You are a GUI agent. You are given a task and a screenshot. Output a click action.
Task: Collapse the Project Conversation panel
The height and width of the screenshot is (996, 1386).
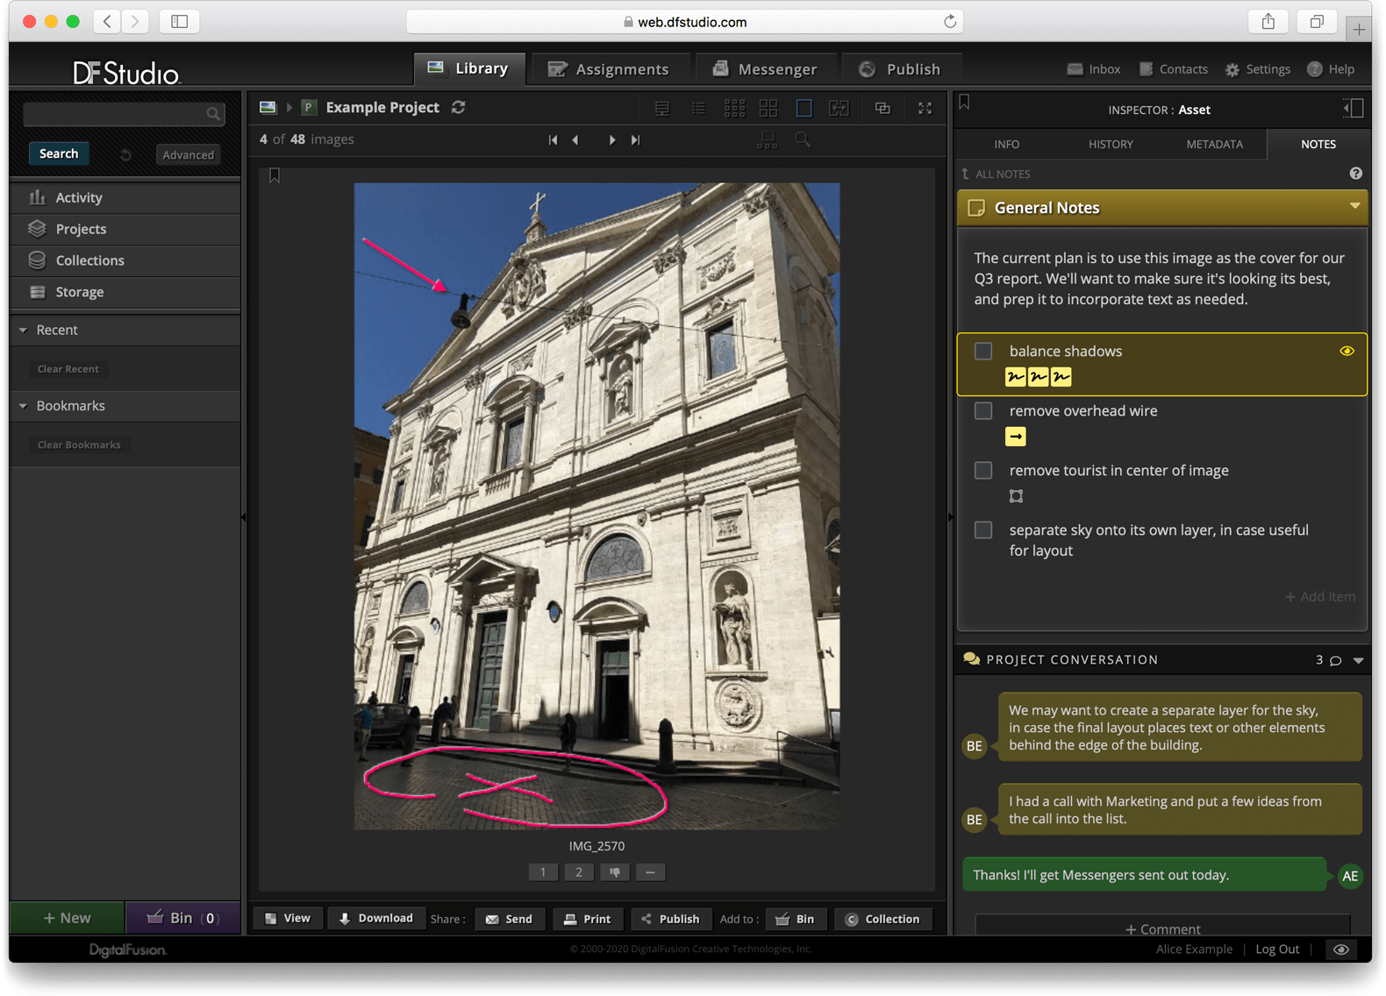(1358, 660)
